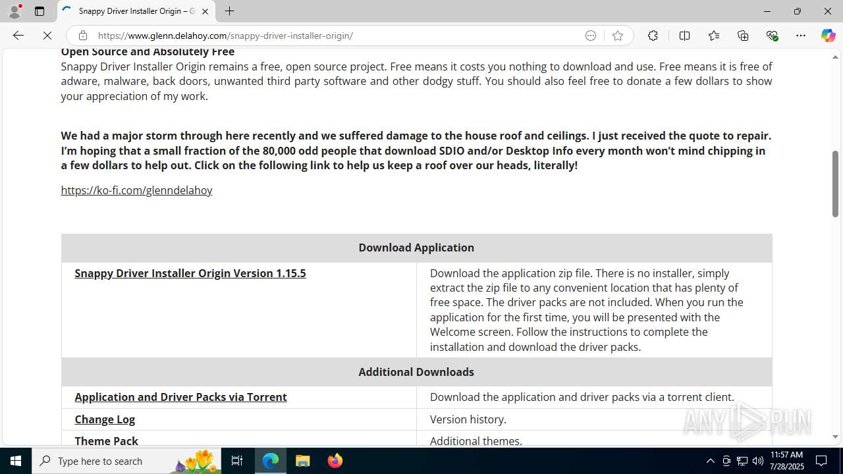Close the Snappy Driver Installer Origin tab
This screenshot has height=474, width=843.
pyautogui.click(x=205, y=11)
